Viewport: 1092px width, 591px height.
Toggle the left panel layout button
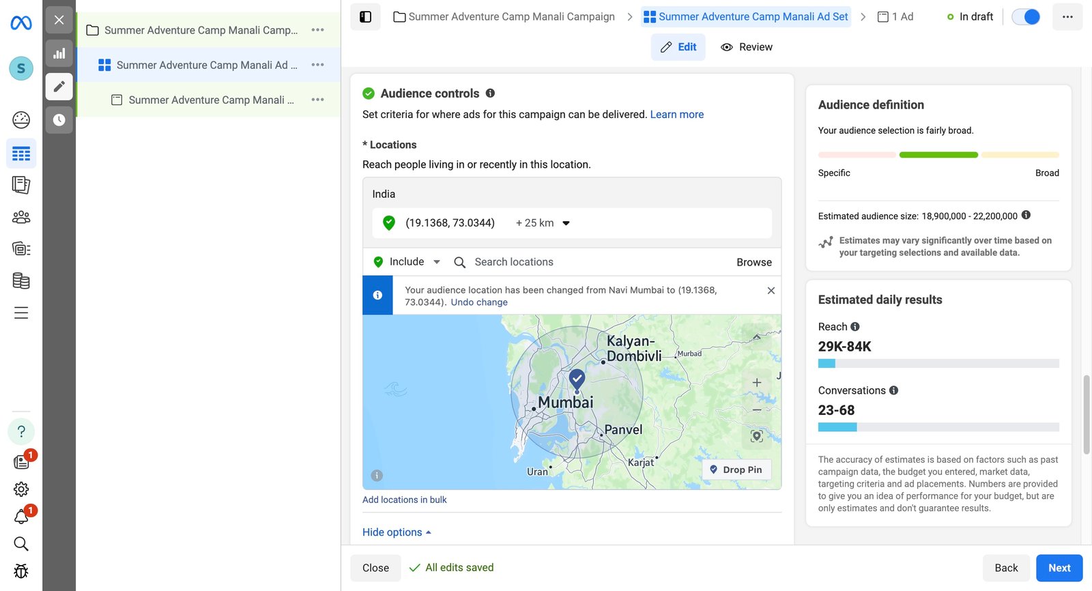pos(365,17)
